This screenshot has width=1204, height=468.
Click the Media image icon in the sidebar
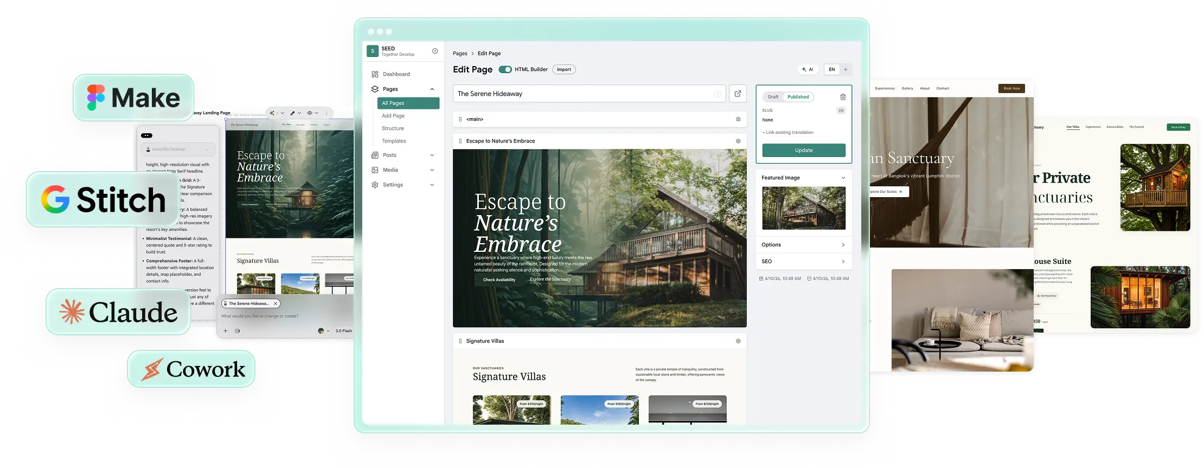pyautogui.click(x=375, y=170)
